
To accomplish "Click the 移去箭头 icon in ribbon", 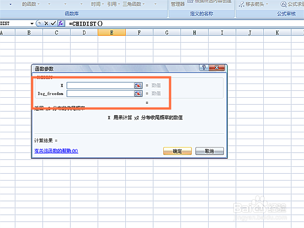I will point(241,4).
